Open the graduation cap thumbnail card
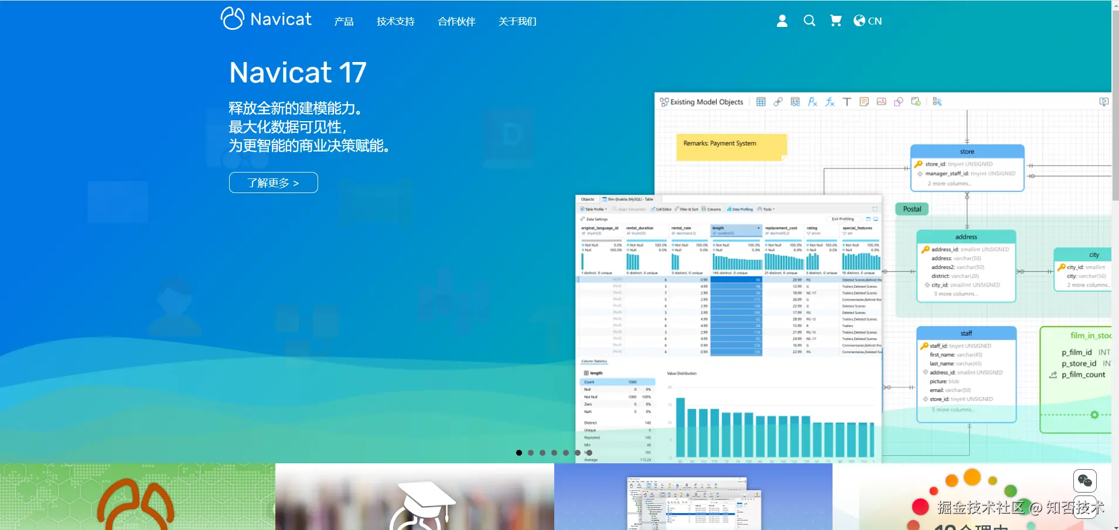This screenshot has width=1119, height=530. coord(415,497)
